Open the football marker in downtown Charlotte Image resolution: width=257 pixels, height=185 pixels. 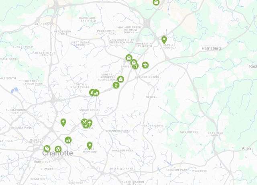(47, 149)
